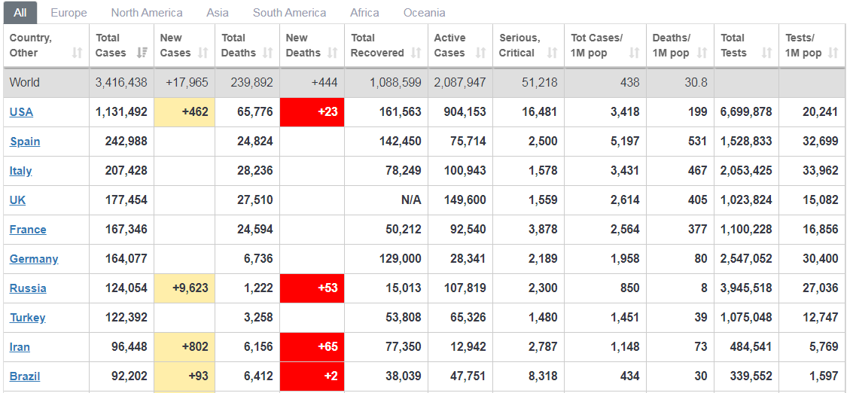Click the Total Deaths sort icon
Image resolution: width=850 pixels, height=393 pixels.
268,53
